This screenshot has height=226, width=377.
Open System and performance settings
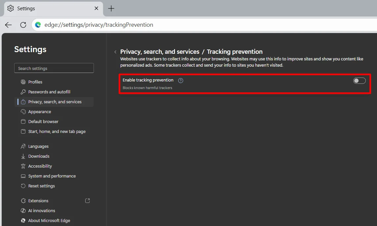tap(52, 176)
